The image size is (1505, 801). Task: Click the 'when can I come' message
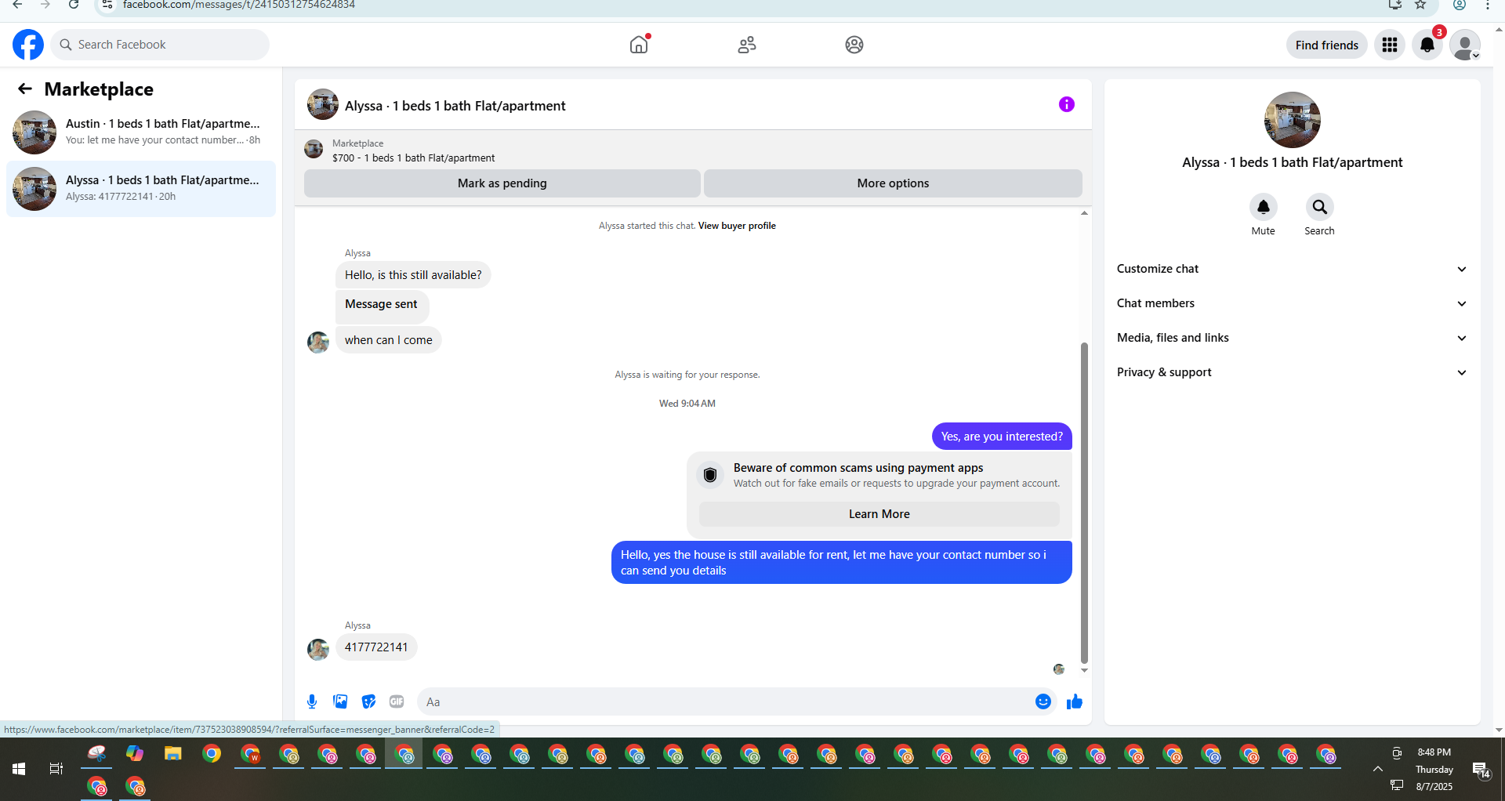tap(389, 340)
